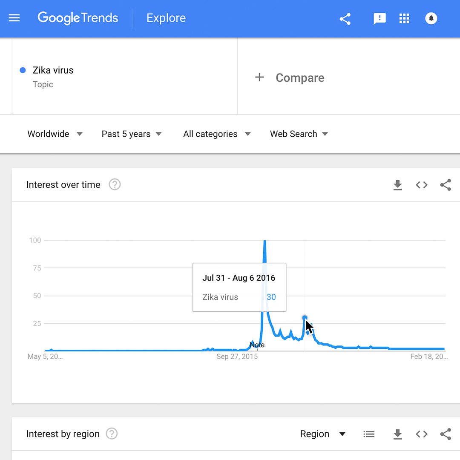The height and width of the screenshot is (460, 460).
Task: Open the Past 5 years dropdown
Action: 132,134
